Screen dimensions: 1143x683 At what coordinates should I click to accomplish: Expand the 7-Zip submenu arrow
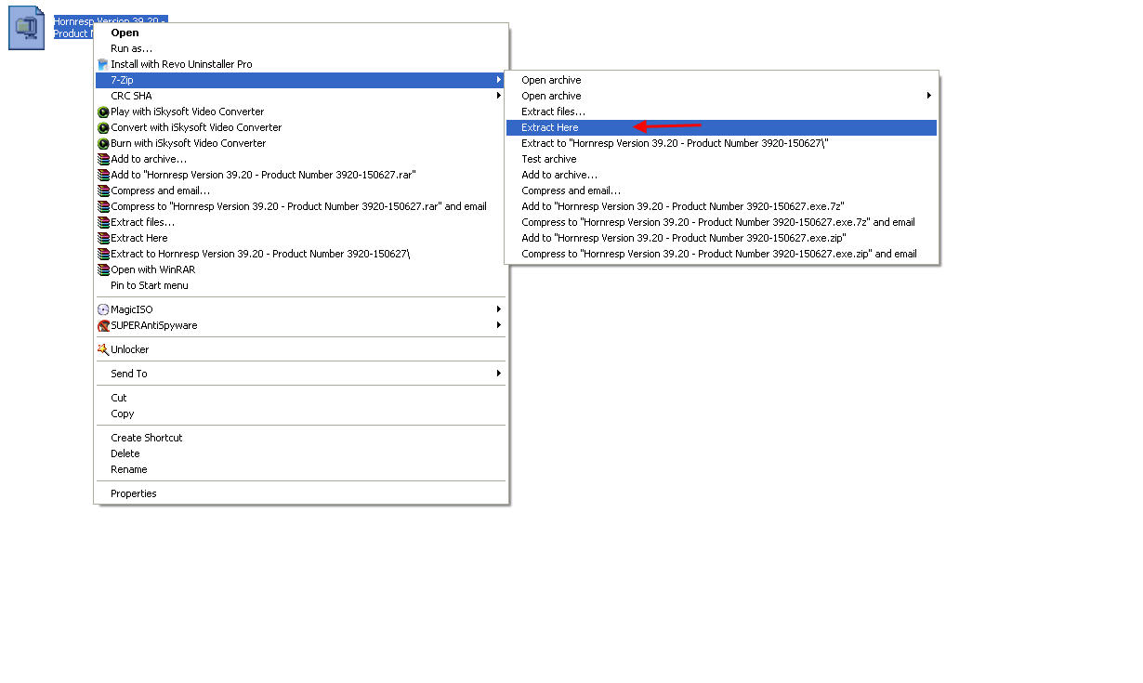click(499, 80)
